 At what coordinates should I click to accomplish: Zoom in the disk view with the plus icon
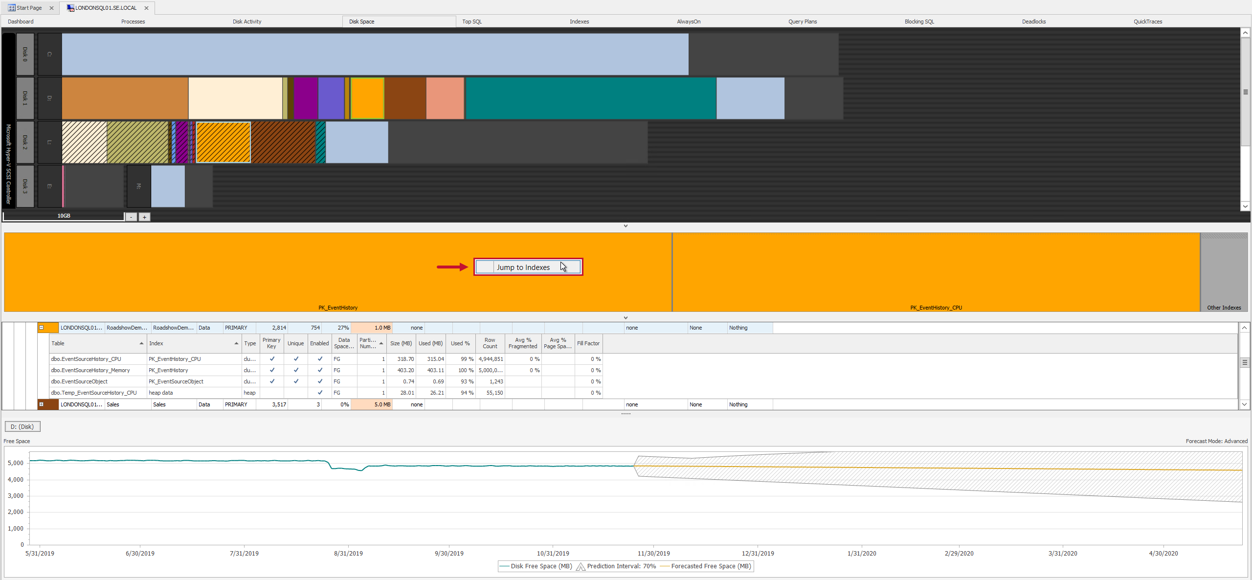pyautogui.click(x=144, y=217)
